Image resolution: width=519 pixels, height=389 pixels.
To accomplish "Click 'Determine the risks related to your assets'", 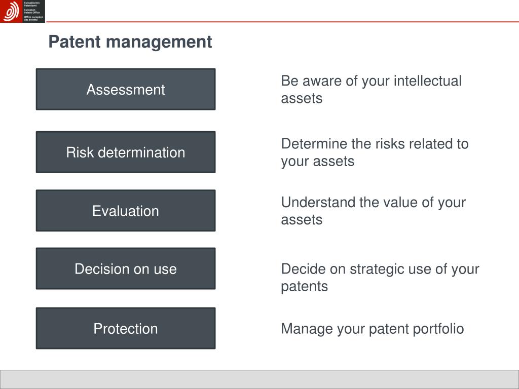I will [375, 152].
